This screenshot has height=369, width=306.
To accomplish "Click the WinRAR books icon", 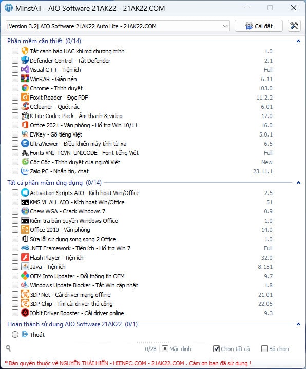I will pos(25,79).
